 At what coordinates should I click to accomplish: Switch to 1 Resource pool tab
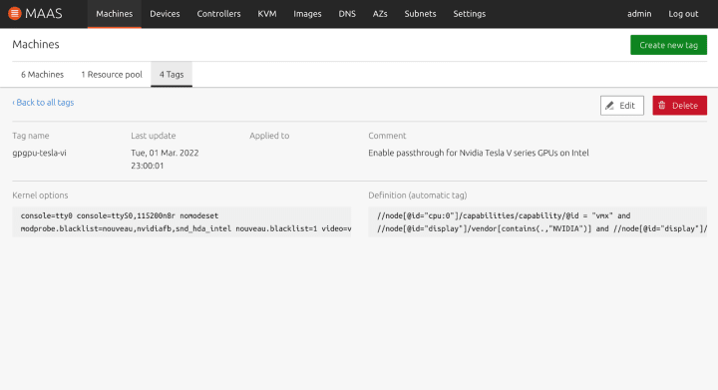pyautogui.click(x=112, y=74)
